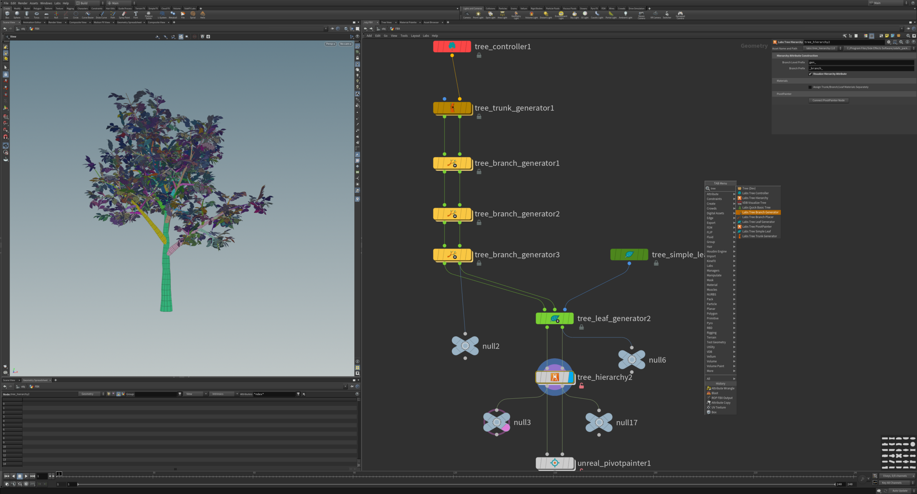
Task: Open the Build desktop dropdown
Action: [x=90, y=3]
